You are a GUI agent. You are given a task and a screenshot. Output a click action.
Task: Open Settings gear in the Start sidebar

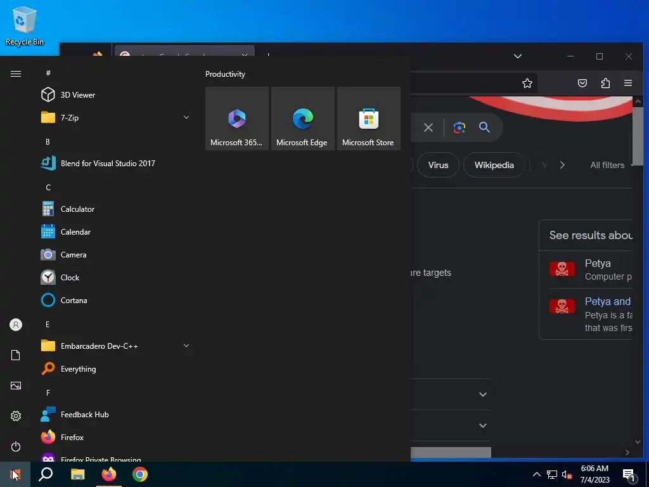(16, 416)
